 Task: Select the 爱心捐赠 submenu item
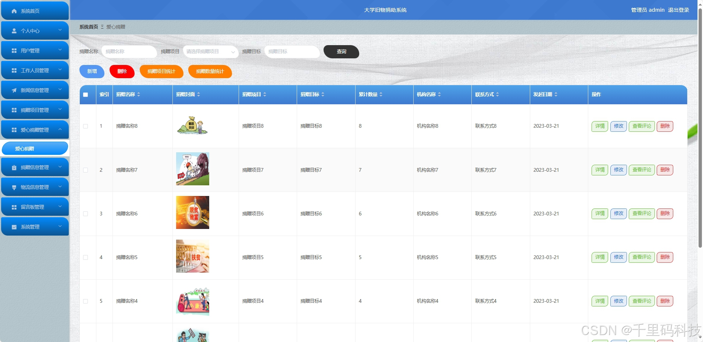point(35,149)
